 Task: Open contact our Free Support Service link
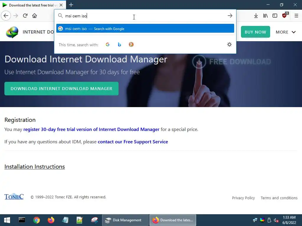tap(133, 142)
